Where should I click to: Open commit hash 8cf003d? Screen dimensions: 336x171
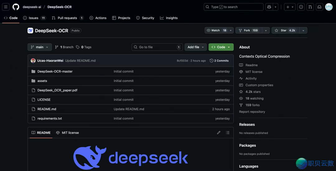(182, 61)
